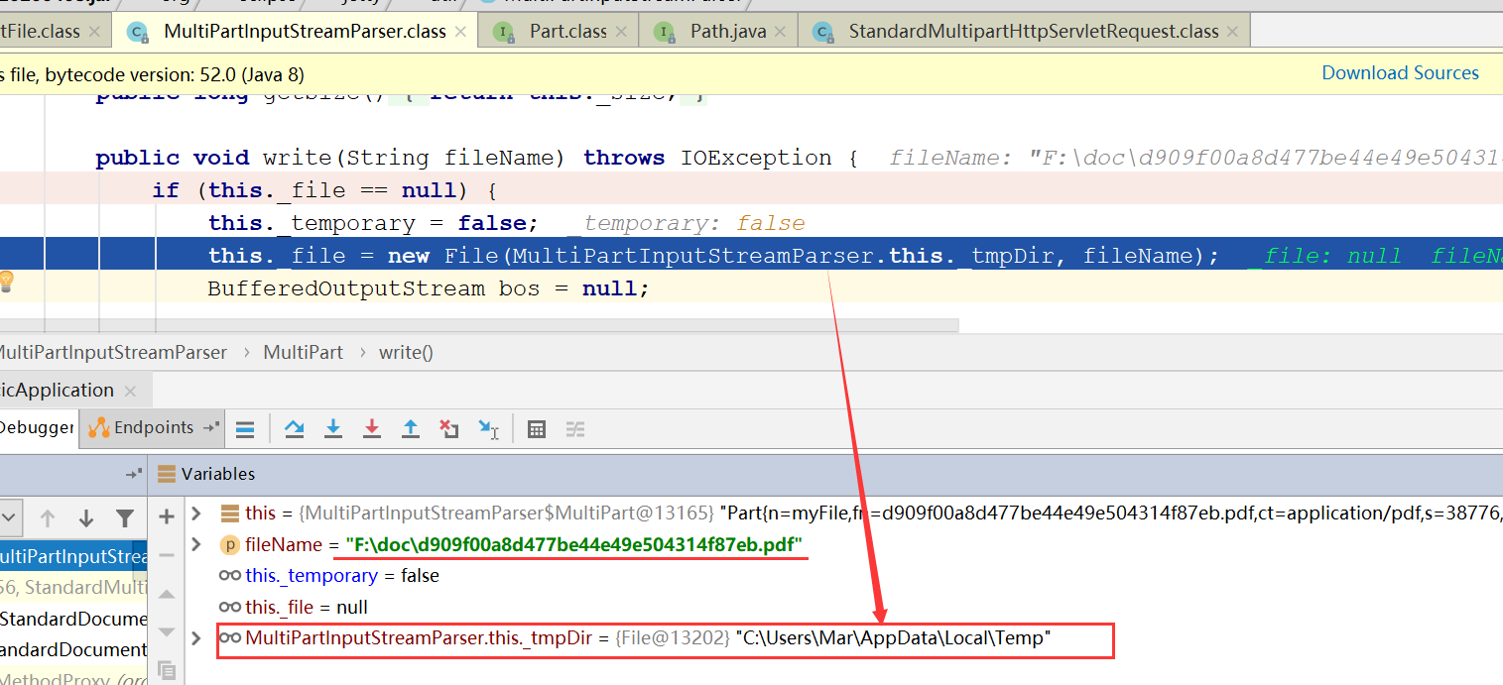This screenshot has width=1503, height=685.
Task: Select the StandardMulti stack frame row
Action: tap(73, 587)
